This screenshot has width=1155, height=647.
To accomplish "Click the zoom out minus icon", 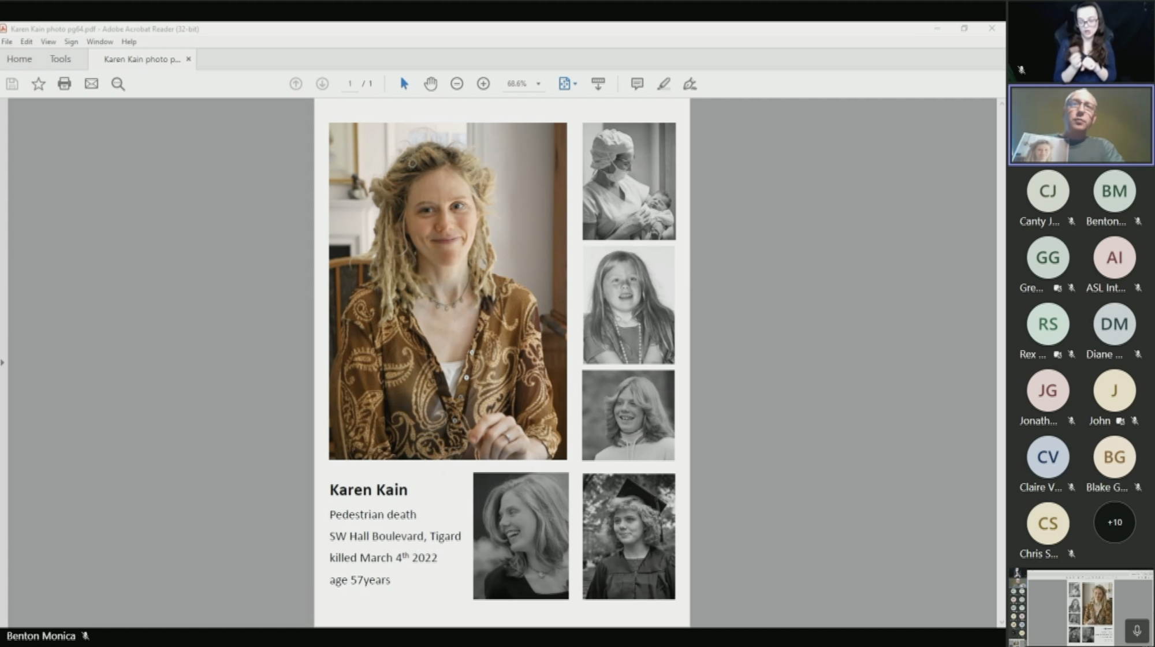I will (x=457, y=84).
